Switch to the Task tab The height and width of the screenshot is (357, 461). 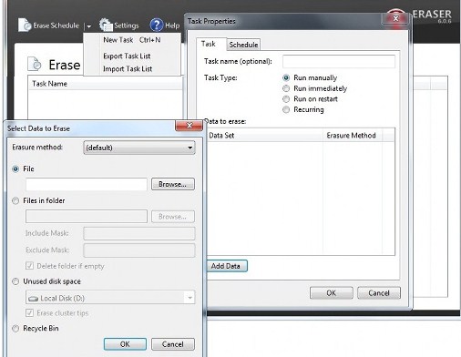tap(209, 44)
